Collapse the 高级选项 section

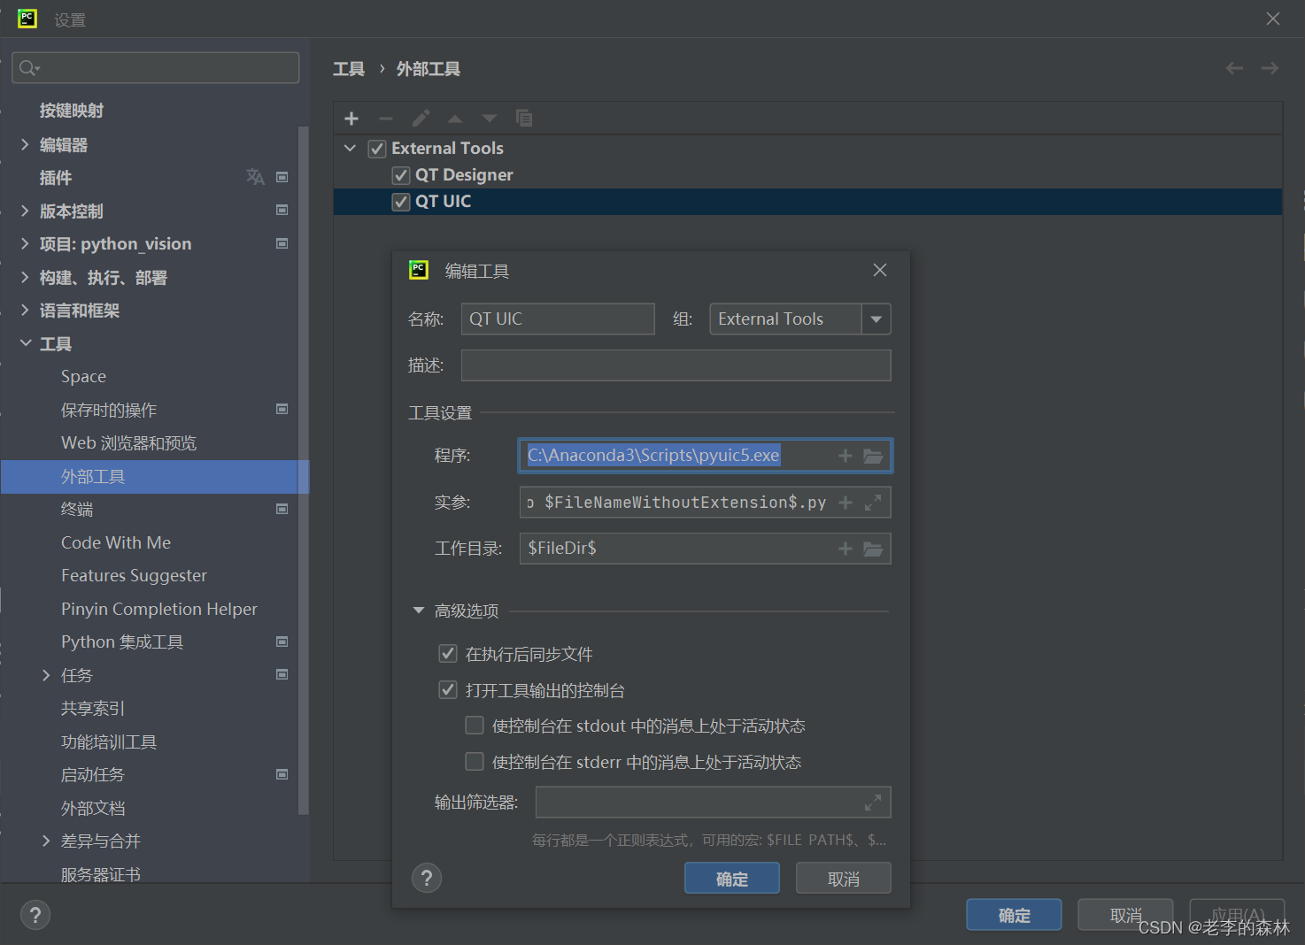[x=419, y=611]
